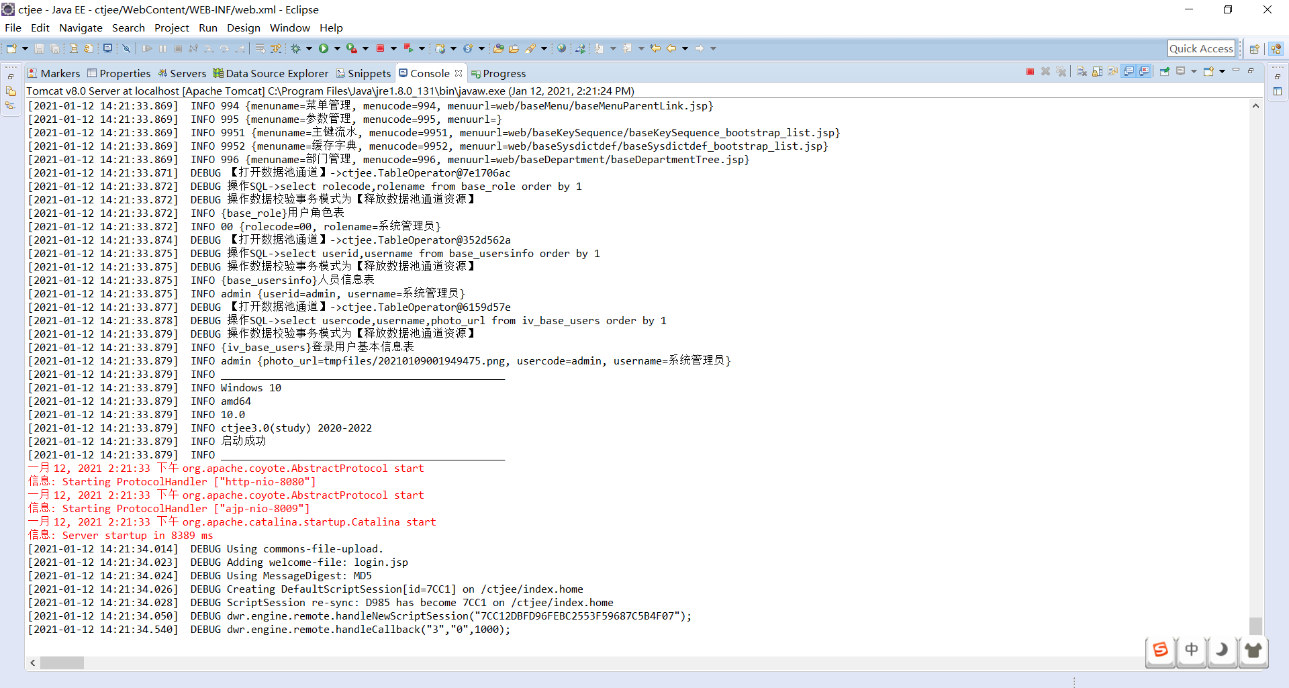
Task: Click the green Run play icon
Action: [324, 48]
